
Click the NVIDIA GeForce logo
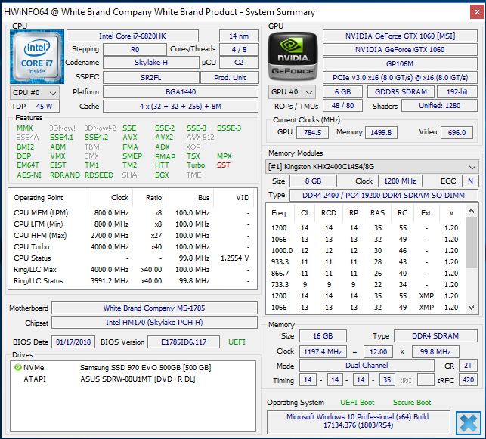tap(293, 57)
